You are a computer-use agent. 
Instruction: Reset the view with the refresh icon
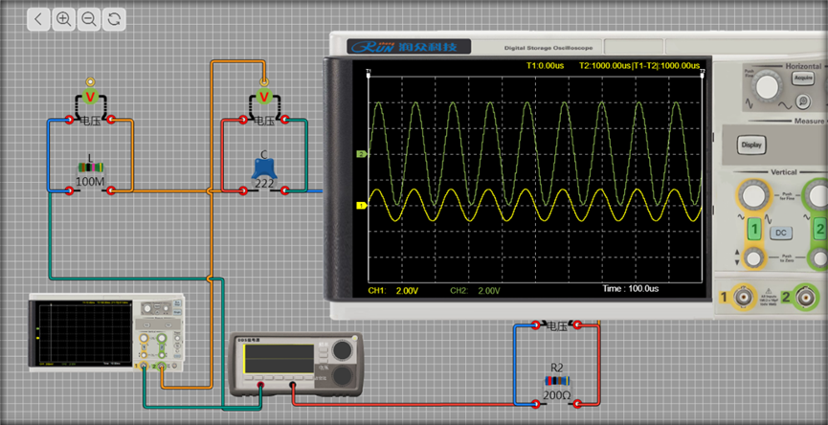(x=114, y=19)
